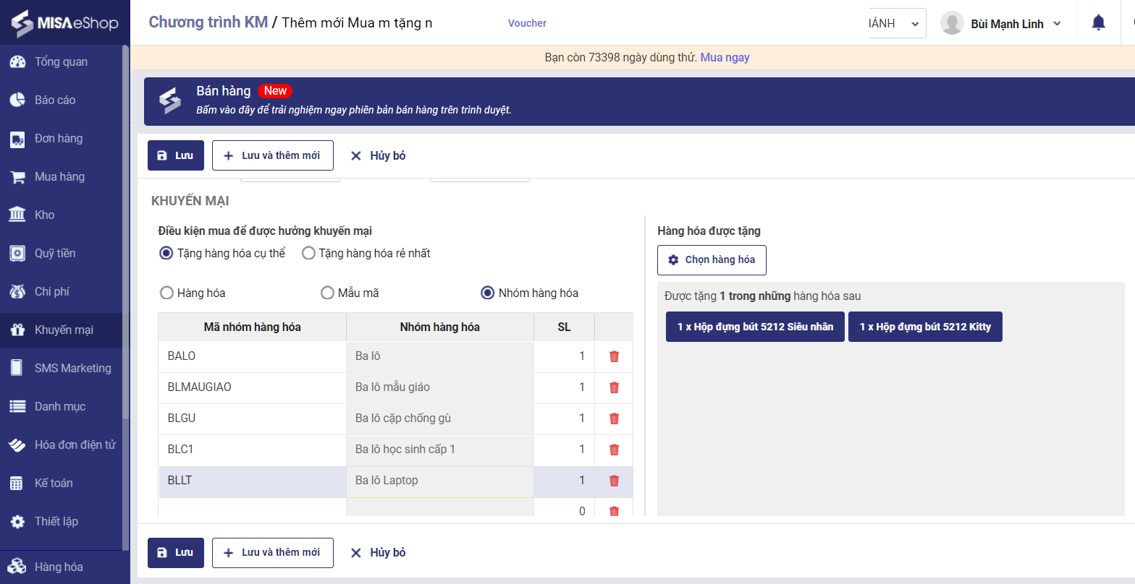
Task: Click the Bán hàng banner logo icon
Action: 170,100
